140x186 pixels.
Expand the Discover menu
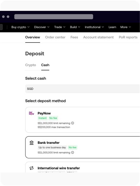click(42, 27)
